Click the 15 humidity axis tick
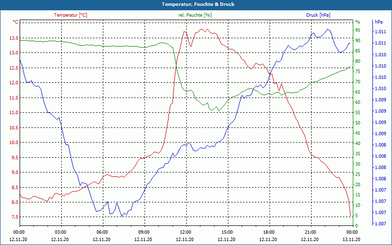This screenshot has width=392, height=245. point(358,195)
